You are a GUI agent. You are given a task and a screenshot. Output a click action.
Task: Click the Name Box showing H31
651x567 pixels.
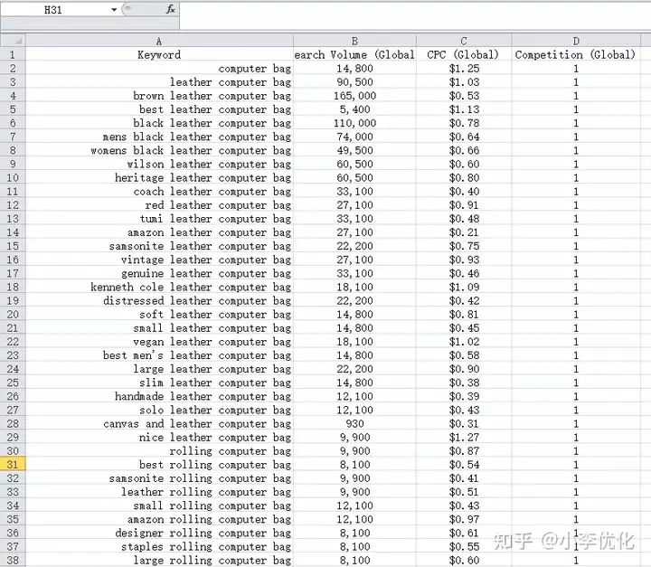(x=53, y=10)
